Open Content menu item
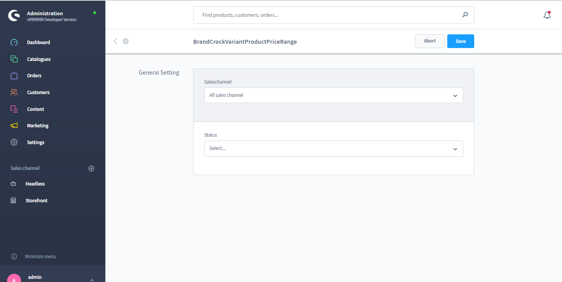562x282 pixels. (x=36, y=109)
